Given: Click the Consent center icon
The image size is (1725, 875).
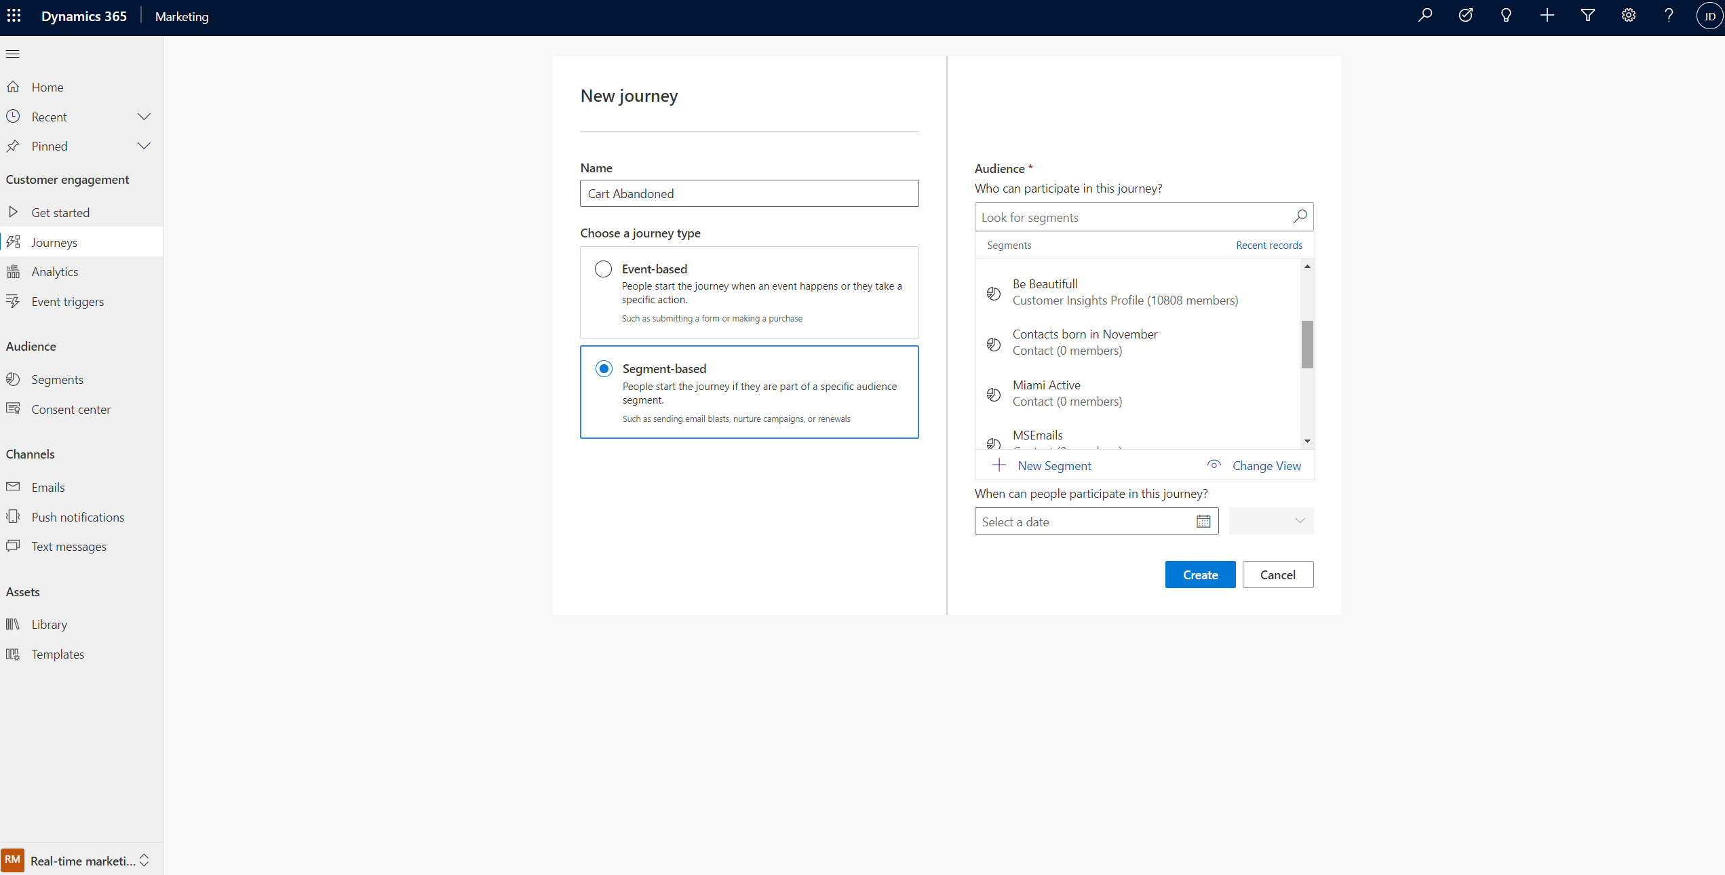Looking at the screenshot, I should (14, 408).
